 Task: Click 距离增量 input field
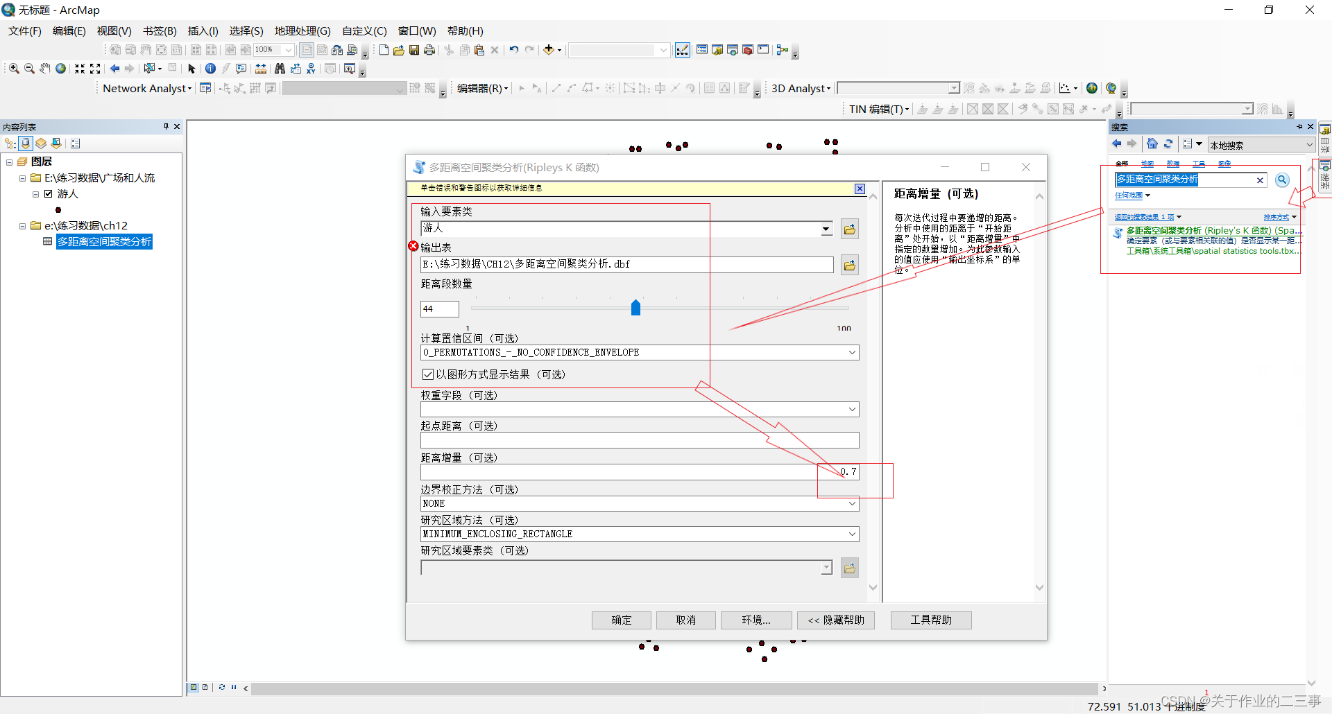click(x=640, y=472)
